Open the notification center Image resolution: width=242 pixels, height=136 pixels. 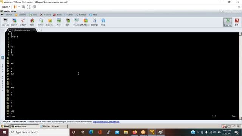click(236, 132)
